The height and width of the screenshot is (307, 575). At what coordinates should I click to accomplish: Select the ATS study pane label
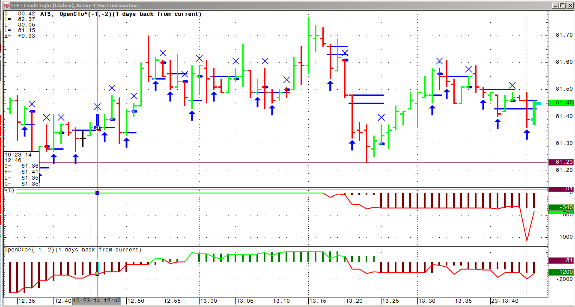click(x=9, y=191)
